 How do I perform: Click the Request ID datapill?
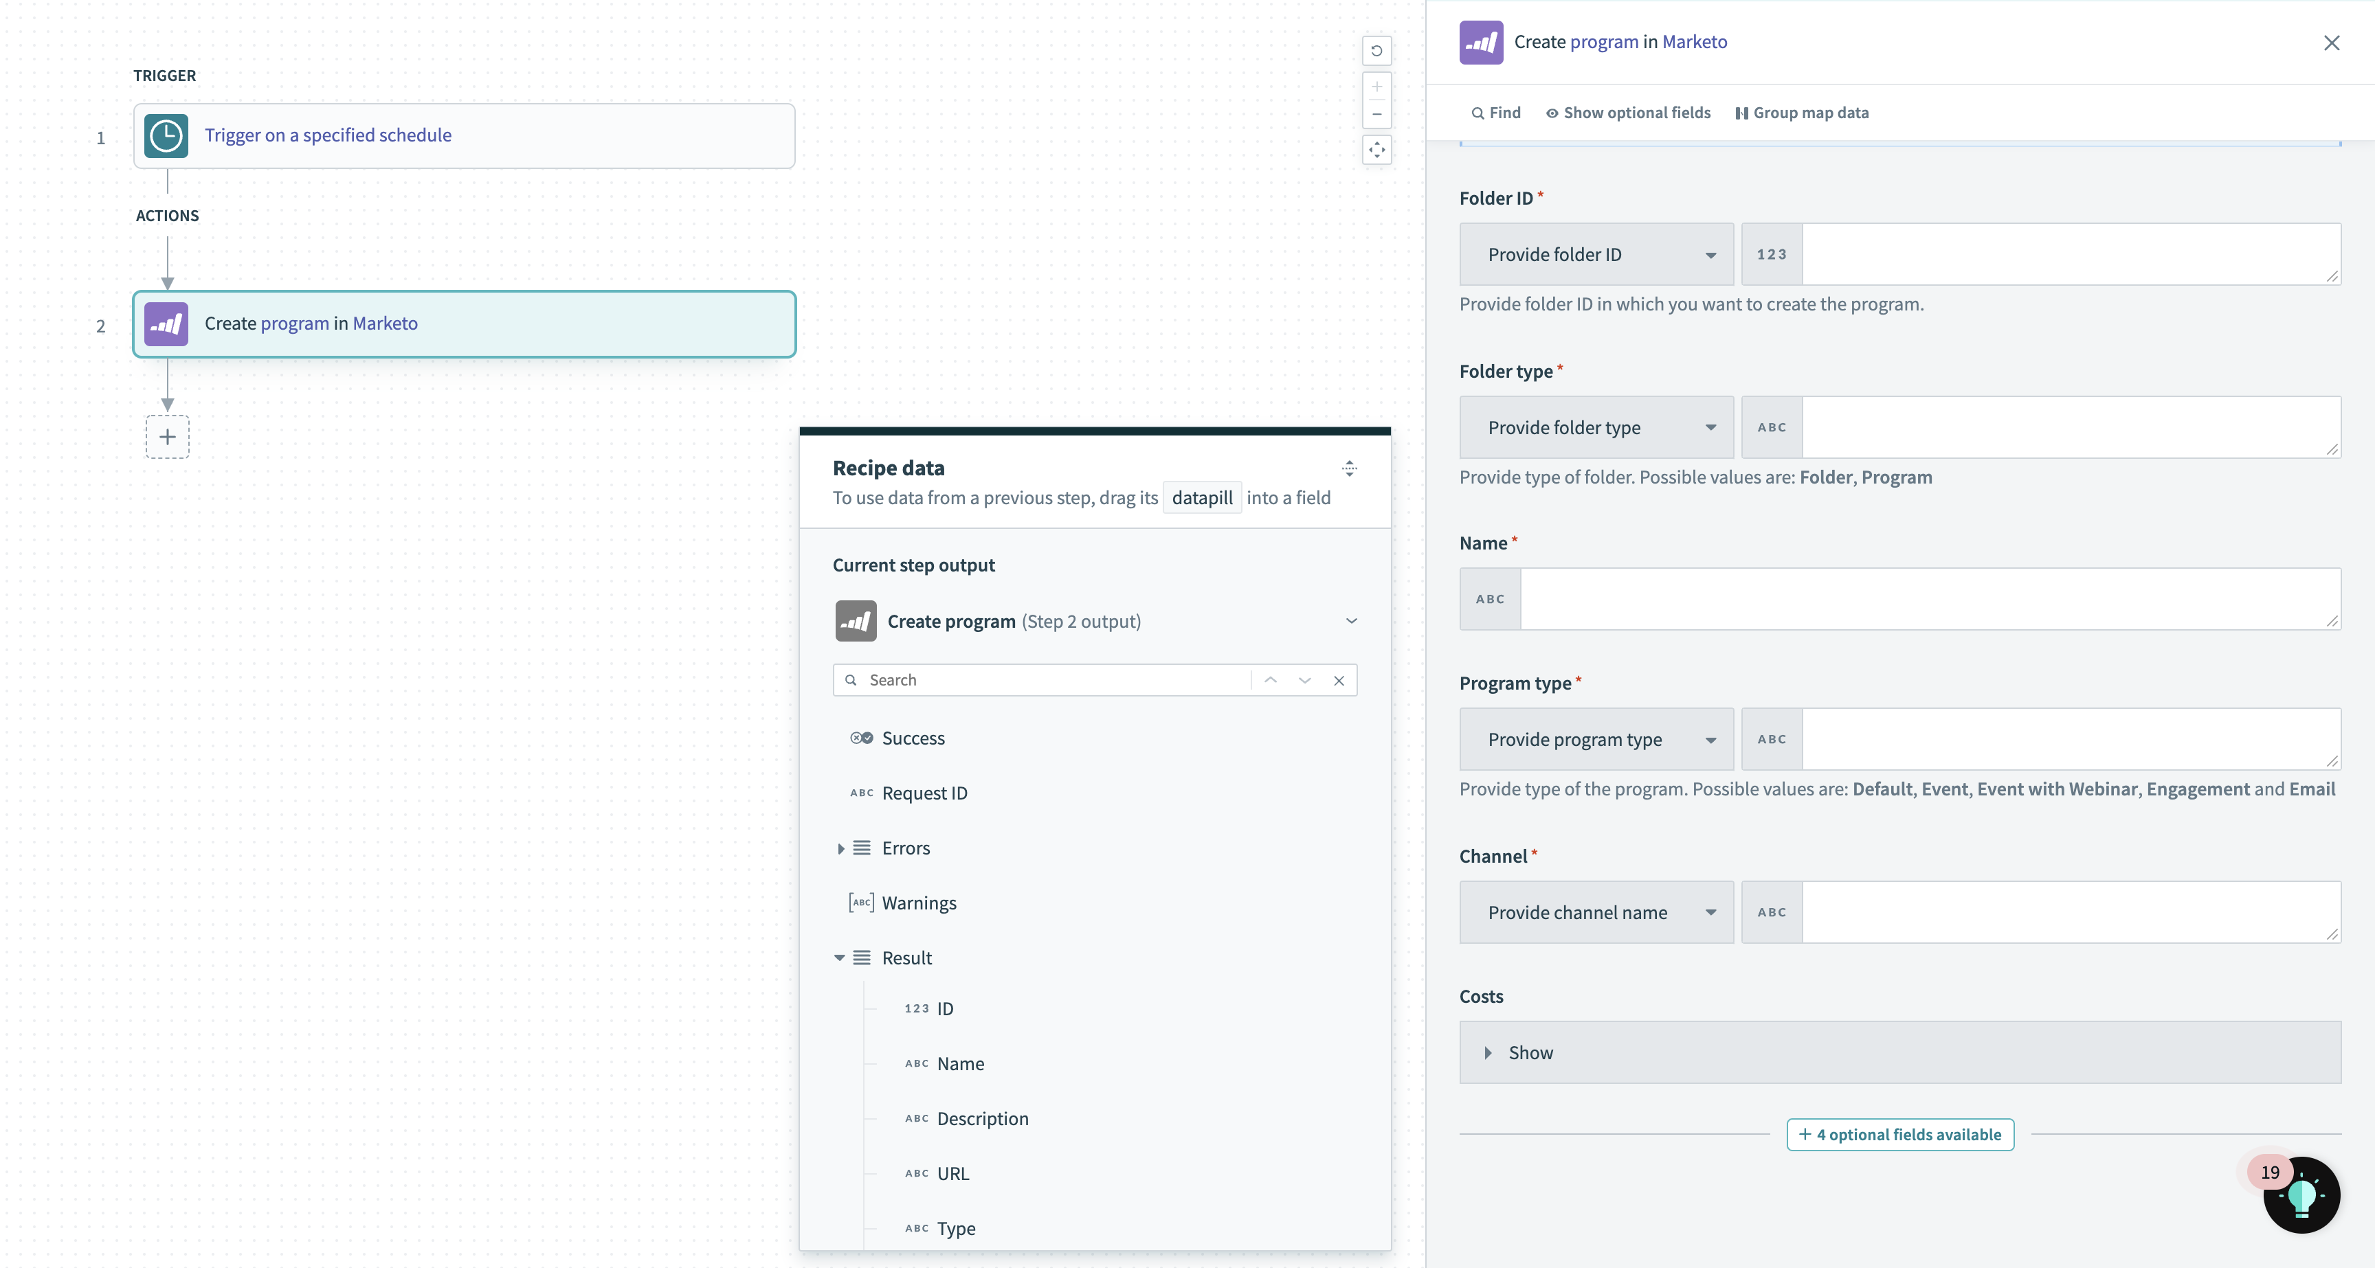924,793
